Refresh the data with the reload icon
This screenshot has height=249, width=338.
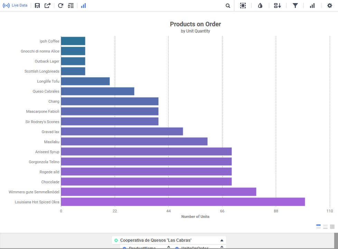click(60, 6)
